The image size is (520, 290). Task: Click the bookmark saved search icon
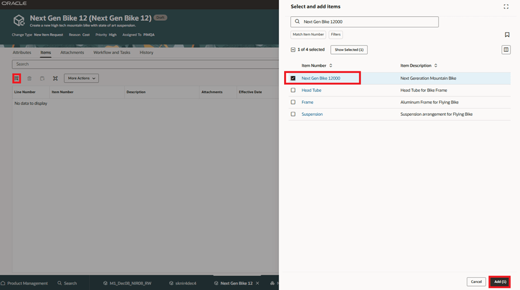coord(507,34)
